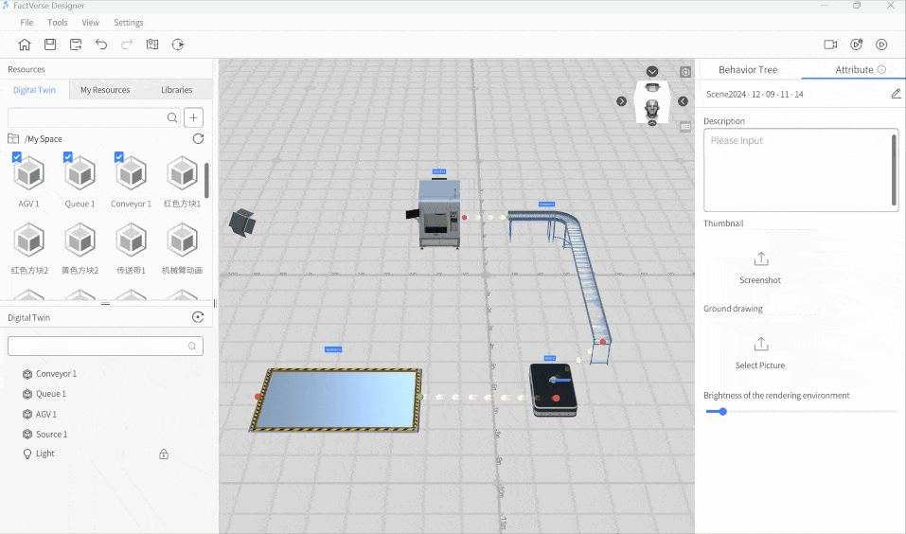Click the Home icon in the toolbar

[25, 44]
